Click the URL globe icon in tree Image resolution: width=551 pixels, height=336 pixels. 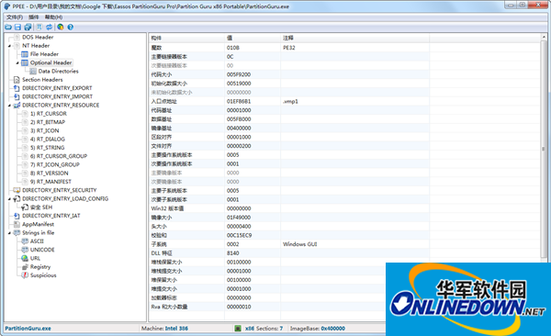click(25, 258)
